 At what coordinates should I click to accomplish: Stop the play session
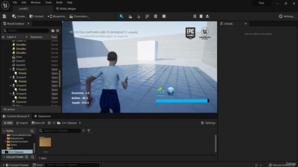point(201,16)
